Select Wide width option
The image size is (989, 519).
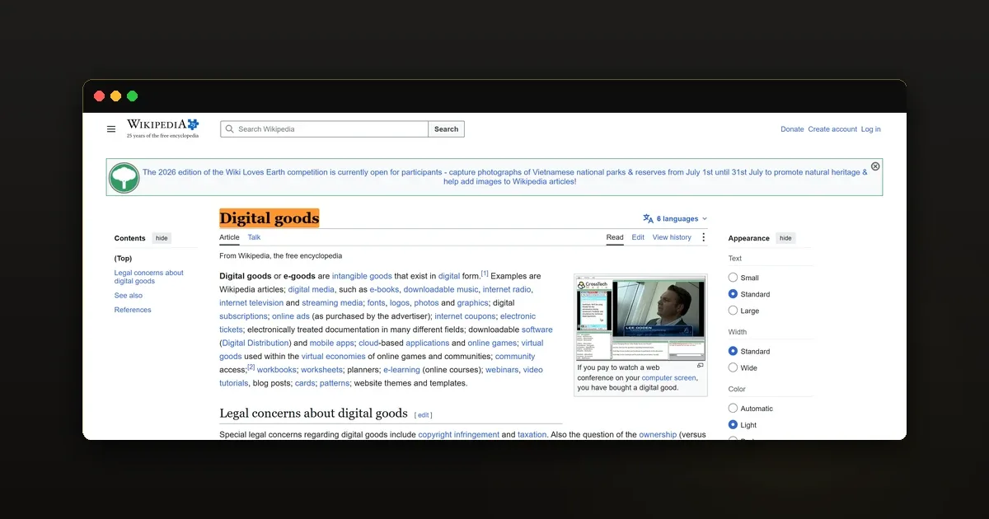(x=733, y=367)
